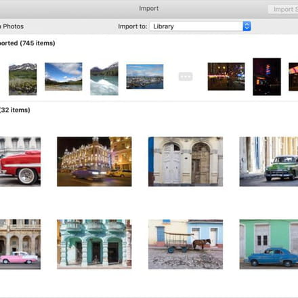298x298 pixels.
Task: Select the dark neon sign thumbnail
Action: pyautogui.click(x=267, y=77)
